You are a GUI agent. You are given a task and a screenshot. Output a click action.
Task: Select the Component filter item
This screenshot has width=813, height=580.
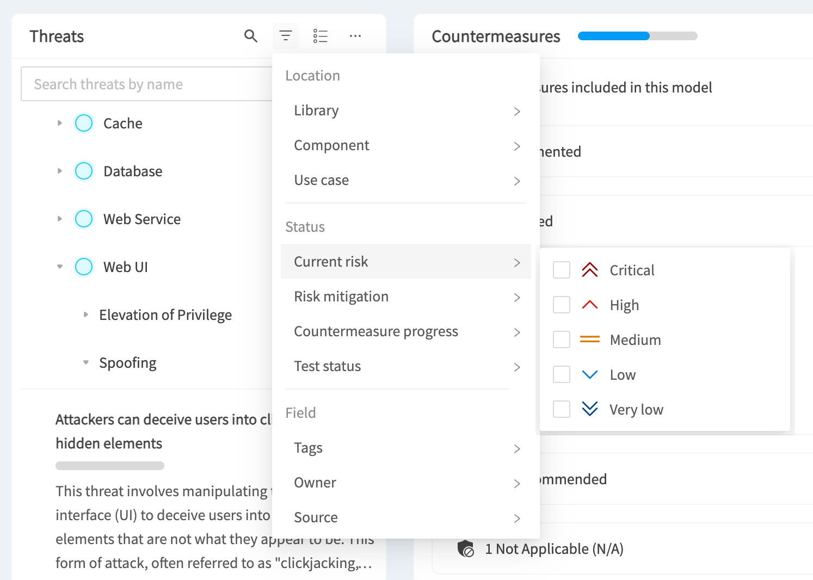pos(406,145)
